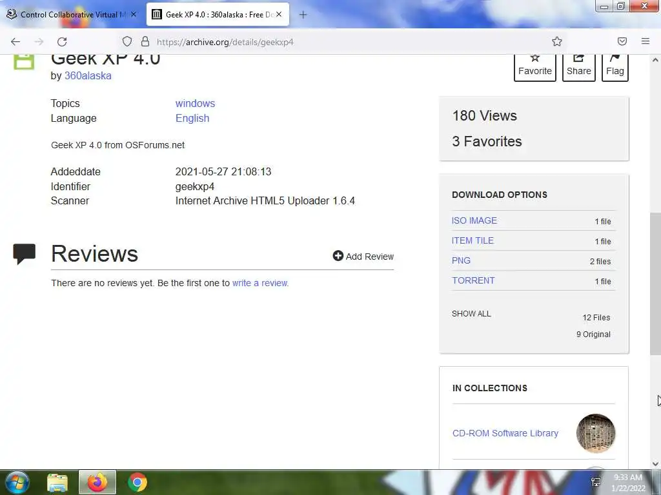Click the Addeddate value 2021-05-27 21:08:13
This screenshot has height=495, width=661.
pyautogui.click(x=223, y=171)
